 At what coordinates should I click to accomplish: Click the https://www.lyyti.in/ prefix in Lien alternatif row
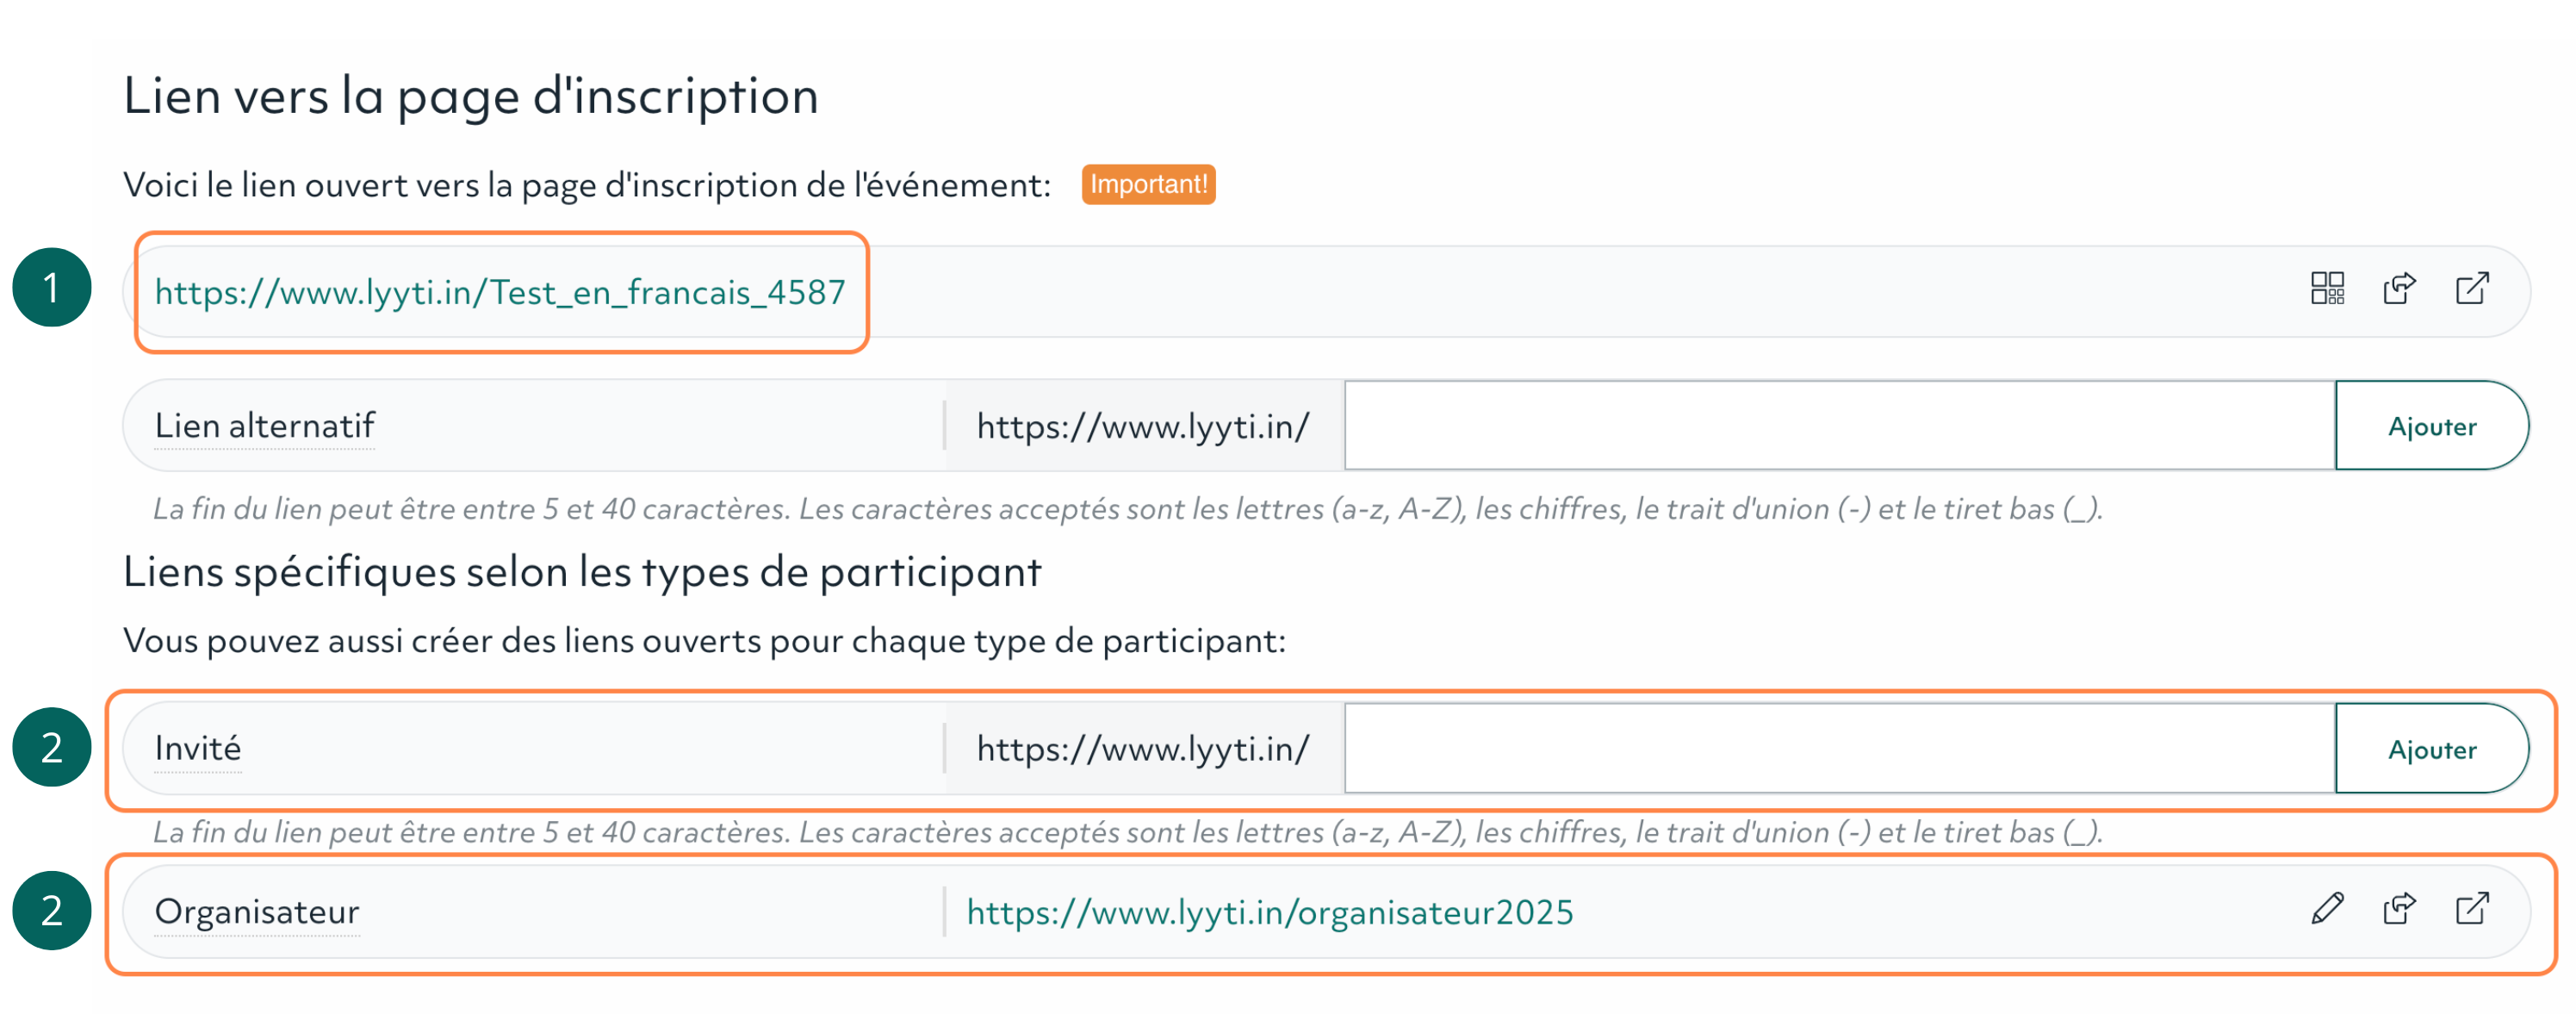pos(1143,427)
